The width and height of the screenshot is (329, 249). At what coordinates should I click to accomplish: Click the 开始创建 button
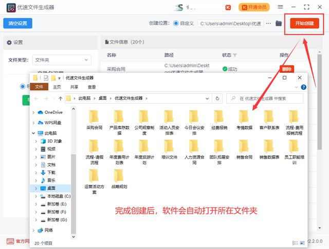point(304,23)
